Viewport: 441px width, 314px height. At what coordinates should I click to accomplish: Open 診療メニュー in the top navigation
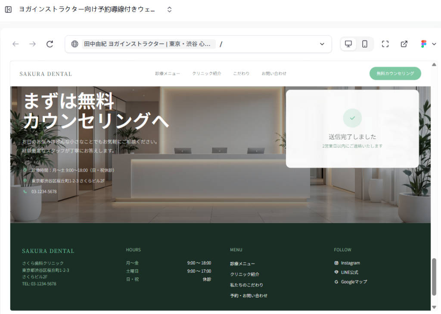pyautogui.click(x=168, y=74)
